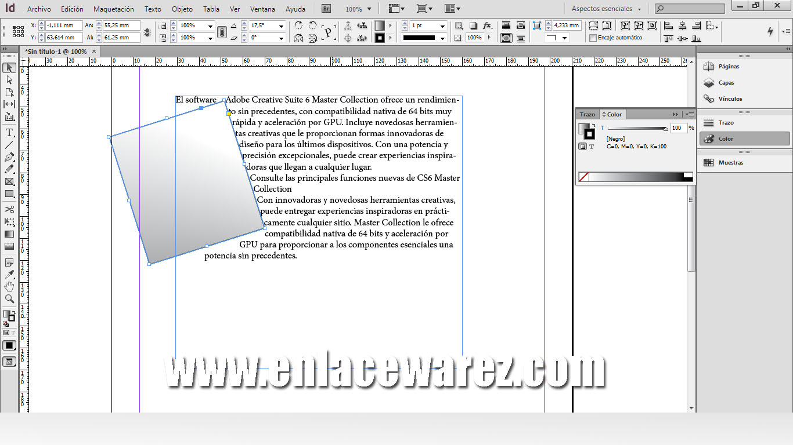Open the Páginas panel
Viewport: 793px width, 445px height.
[729, 67]
